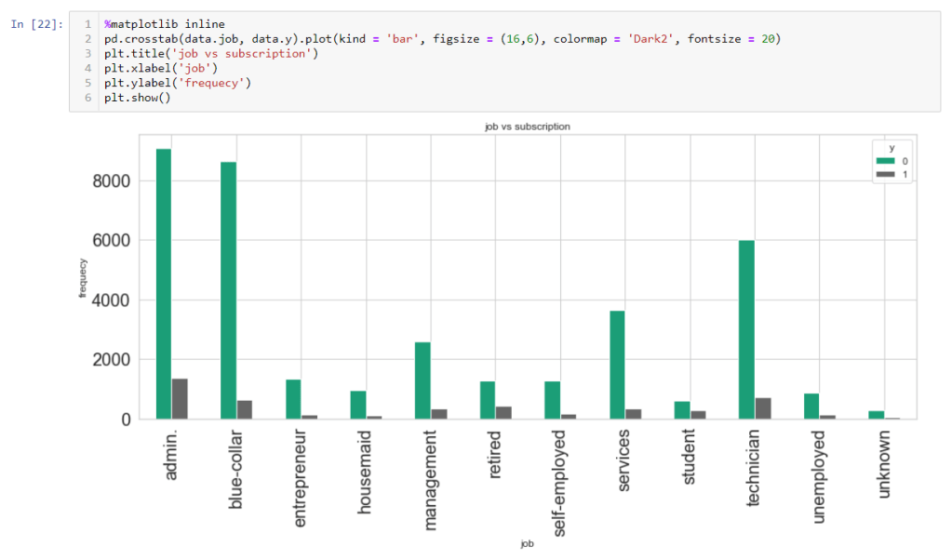This screenshot has width=952, height=560.
Task: Click the 8000 y-axis tick label
Action: (x=111, y=180)
